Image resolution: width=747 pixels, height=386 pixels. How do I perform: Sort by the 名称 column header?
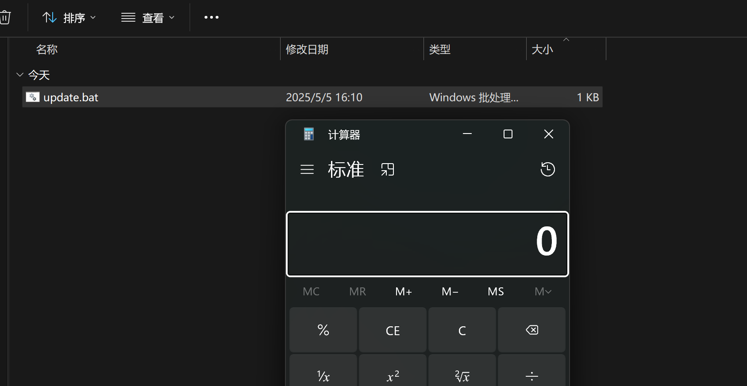tap(47, 49)
